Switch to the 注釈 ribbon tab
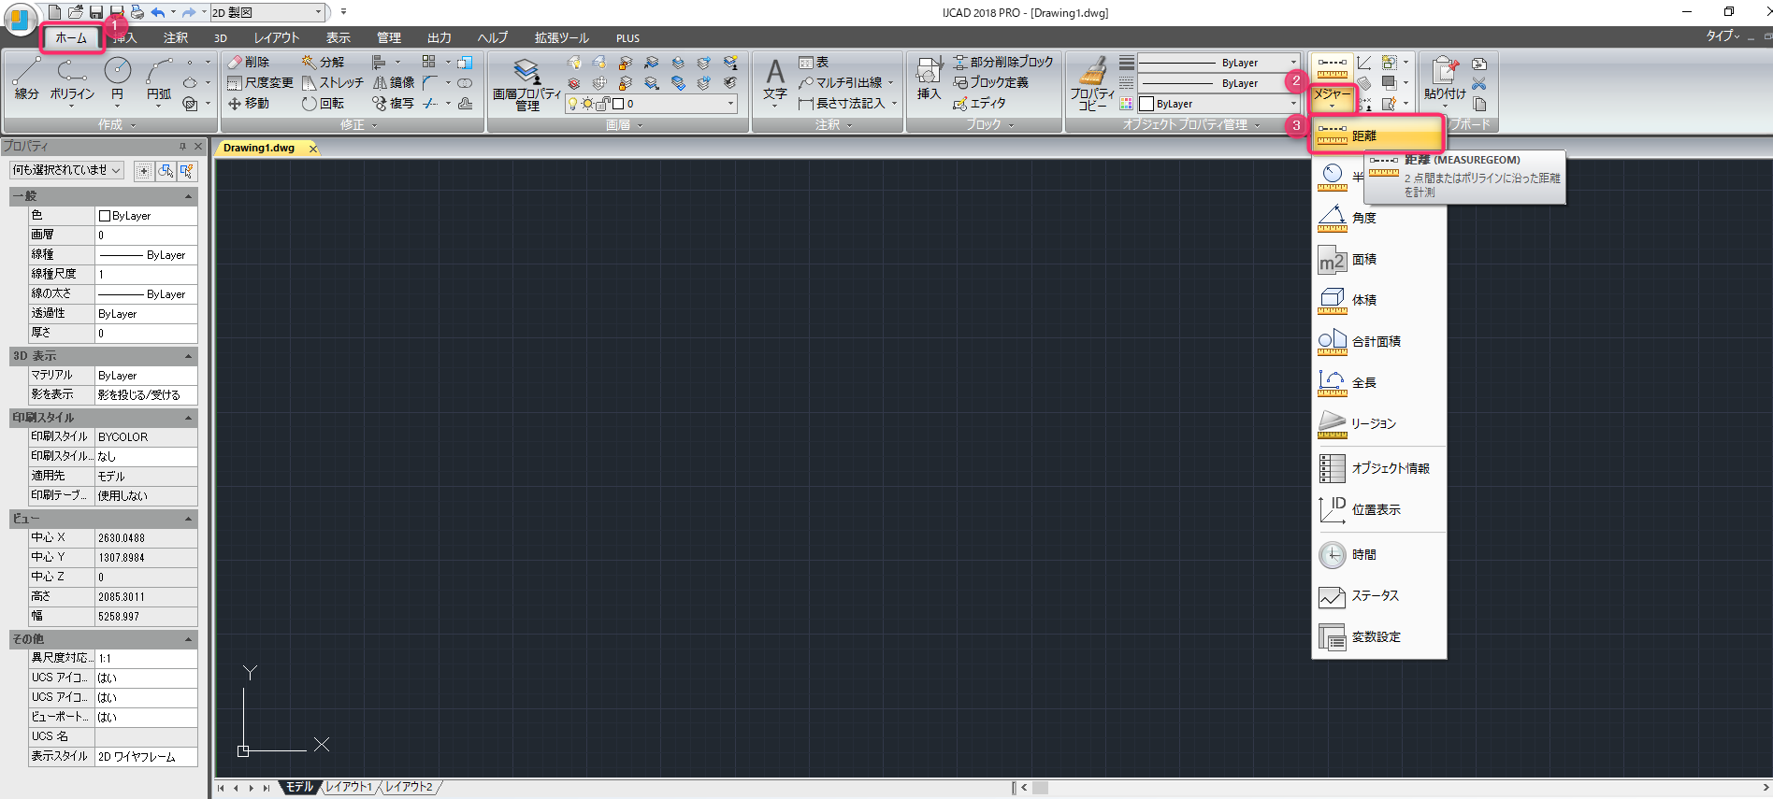Viewport: 1773px width, 799px height. [176, 37]
